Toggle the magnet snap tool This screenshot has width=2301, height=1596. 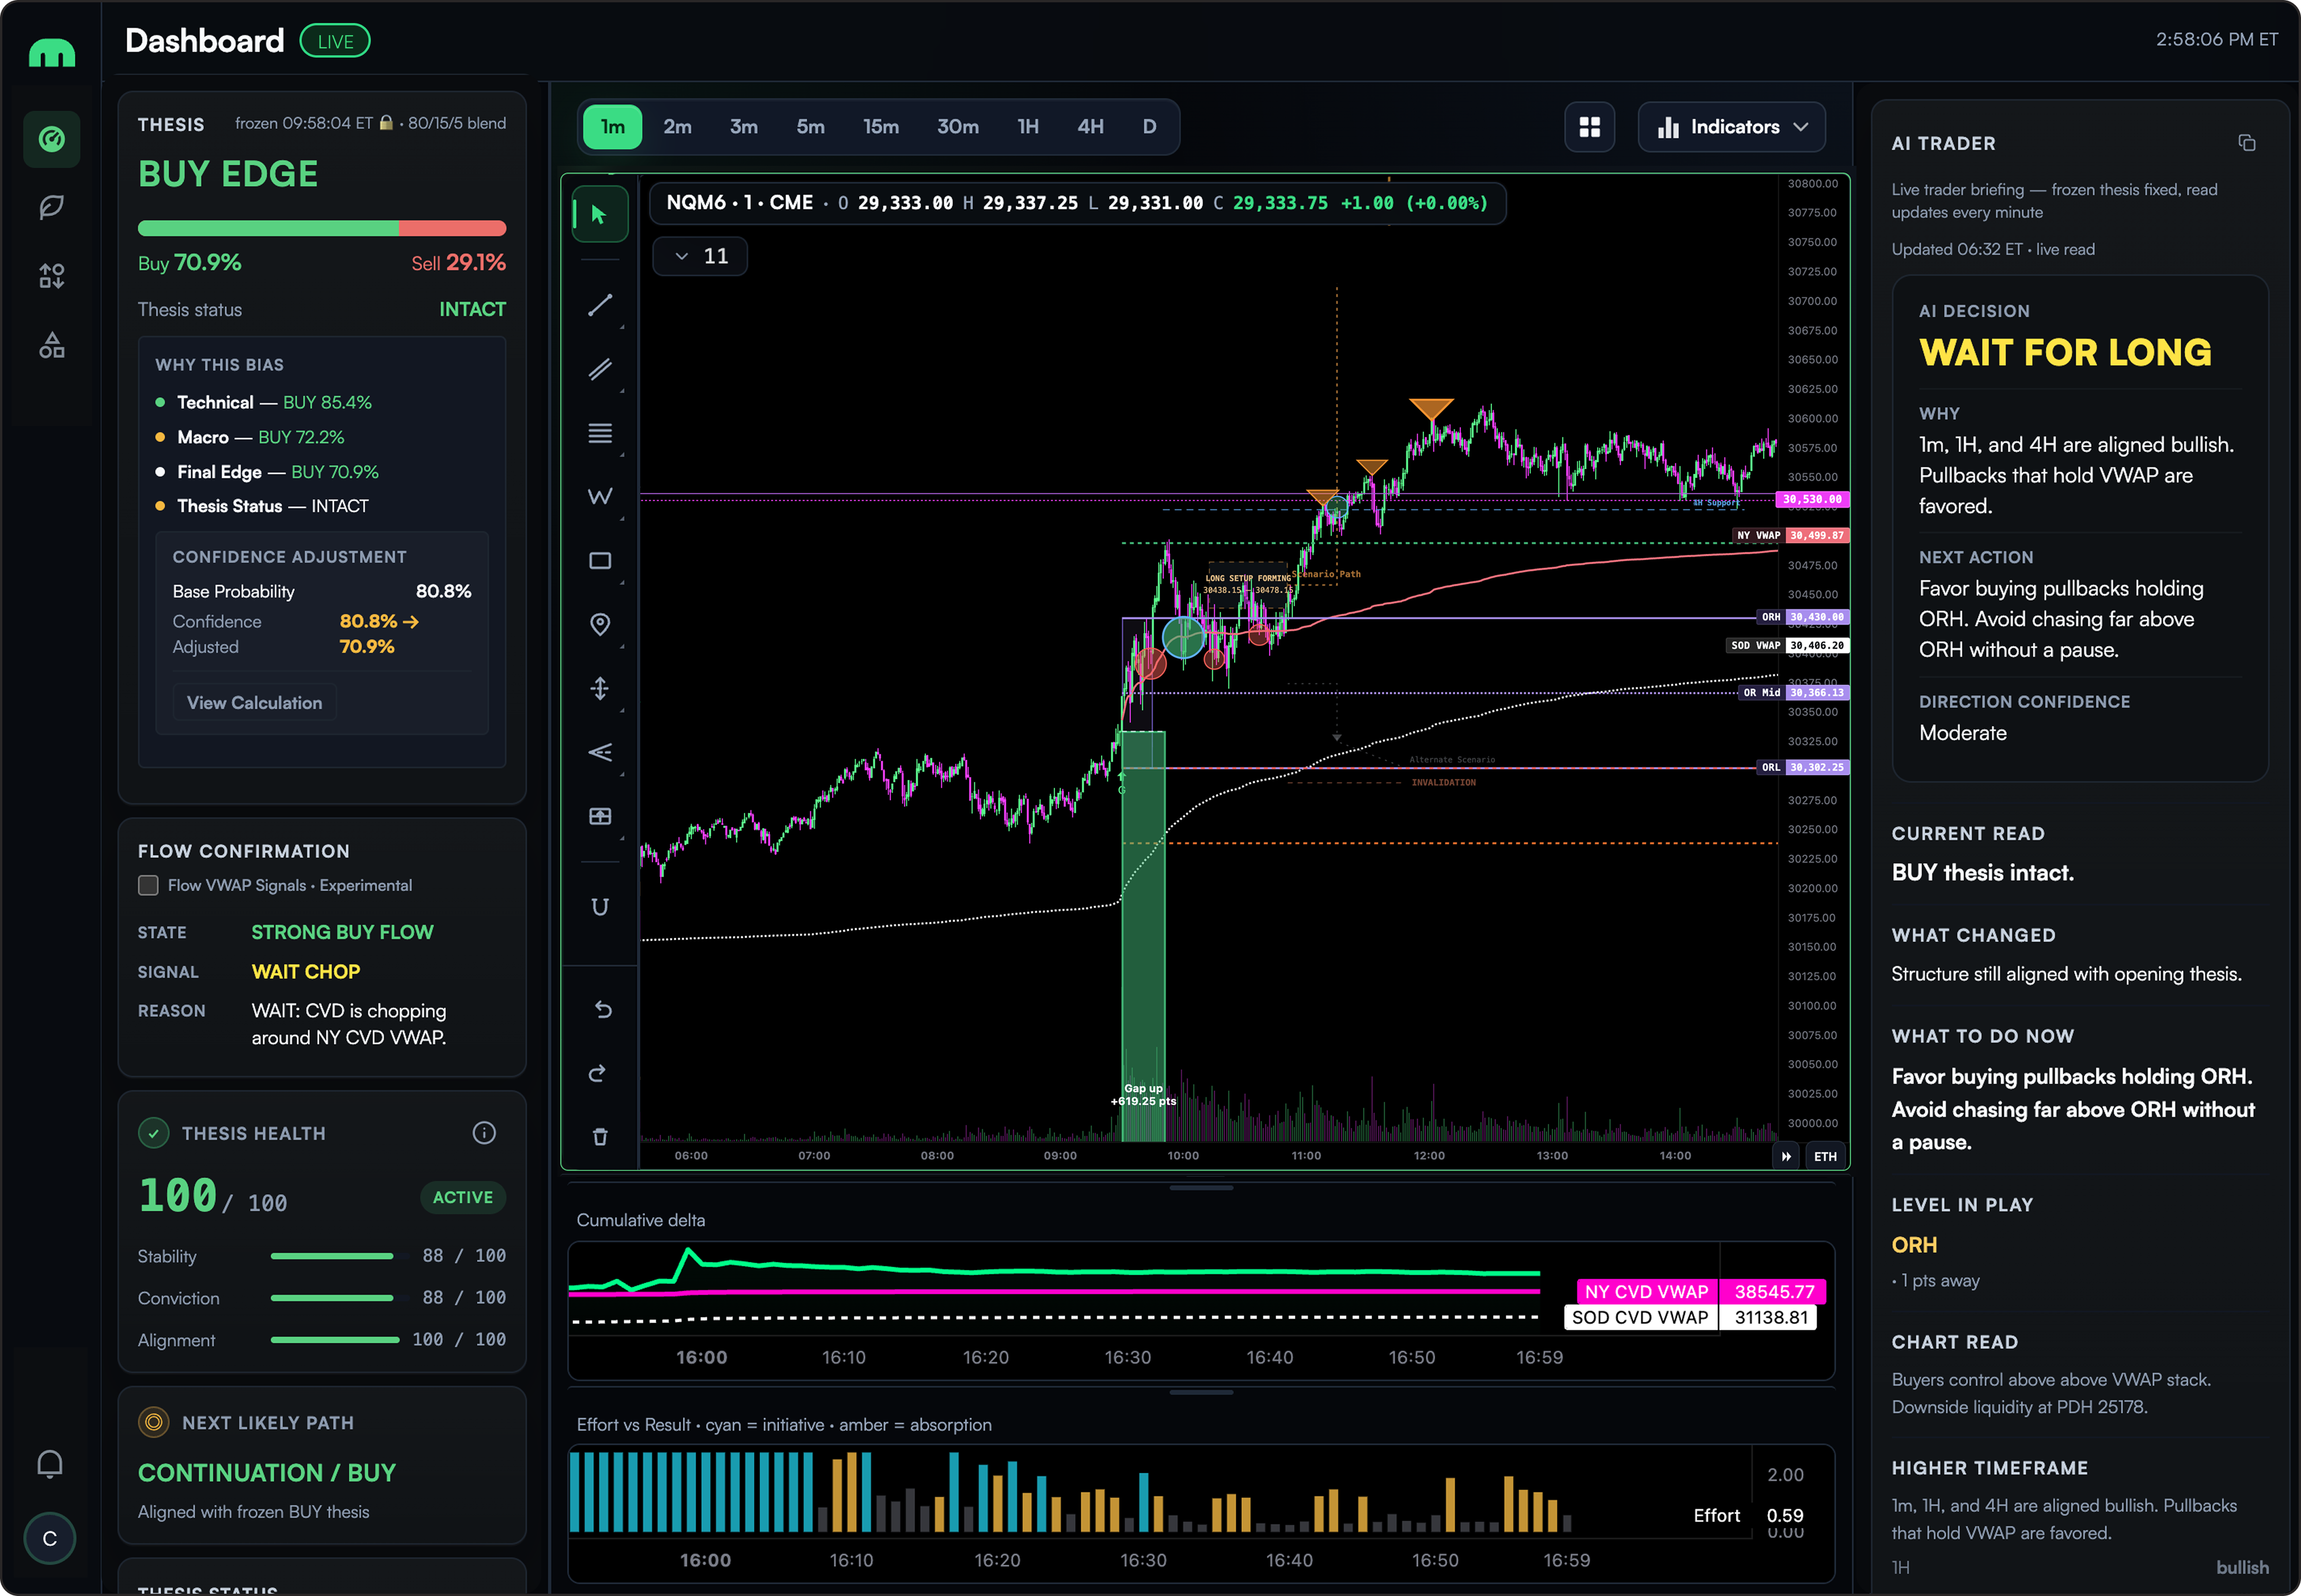[x=600, y=907]
